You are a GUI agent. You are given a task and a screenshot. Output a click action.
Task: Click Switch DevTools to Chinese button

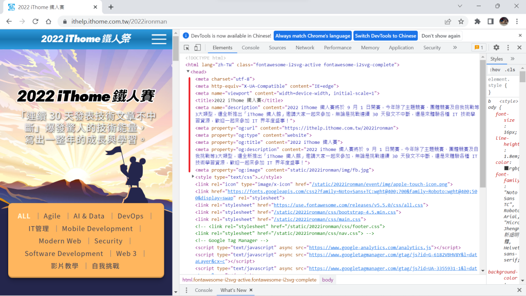click(x=385, y=35)
